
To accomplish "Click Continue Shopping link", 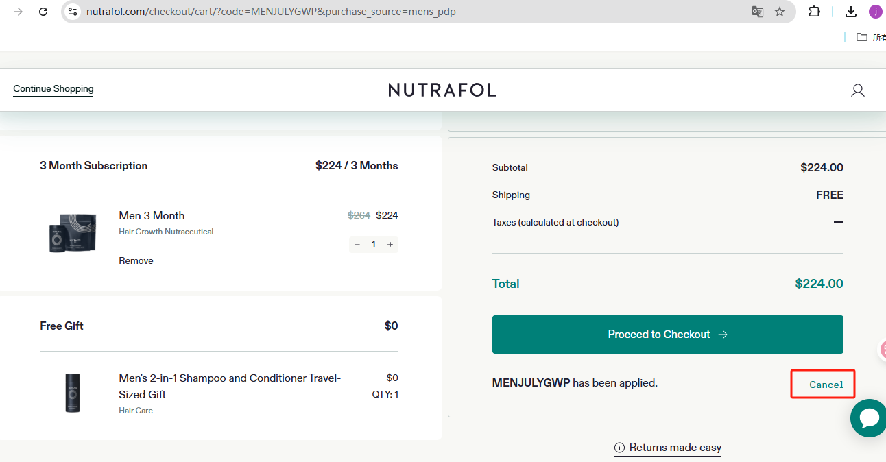I will (x=53, y=89).
